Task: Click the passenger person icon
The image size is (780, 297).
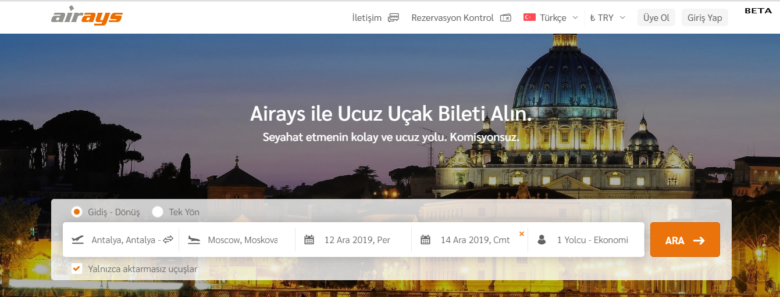Action: point(542,240)
